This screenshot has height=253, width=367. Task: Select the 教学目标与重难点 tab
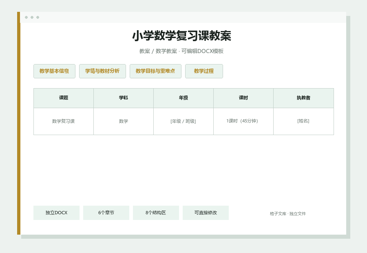click(x=155, y=71)
